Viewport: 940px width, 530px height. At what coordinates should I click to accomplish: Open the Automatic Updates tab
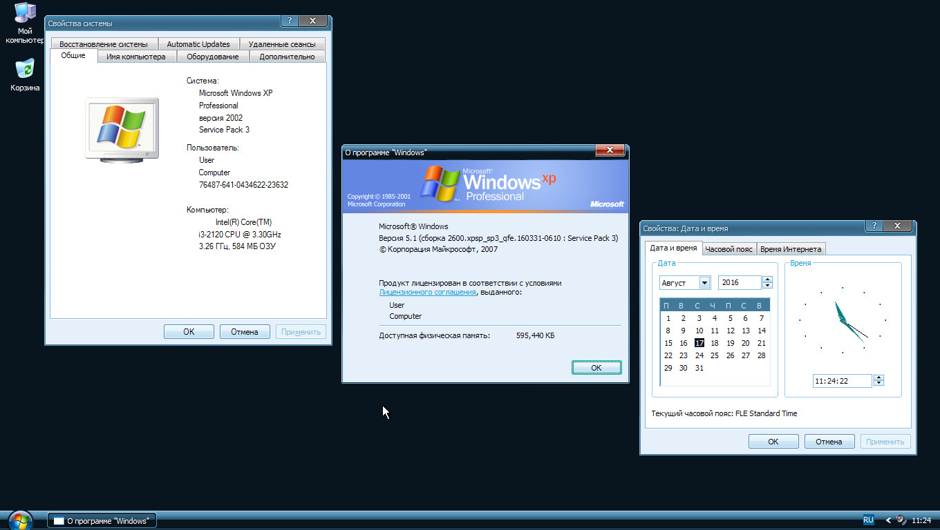[x=198, y=43]
